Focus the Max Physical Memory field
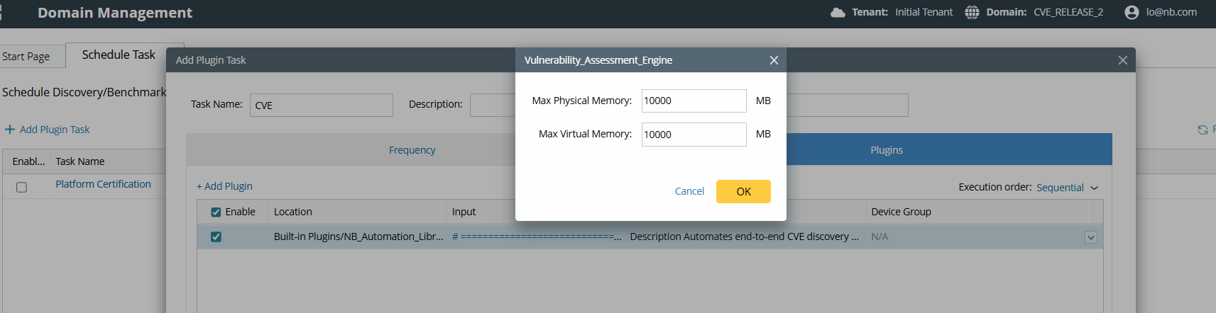The width and height of the screenshot is (1216, 313). click(x=694, y=101)
